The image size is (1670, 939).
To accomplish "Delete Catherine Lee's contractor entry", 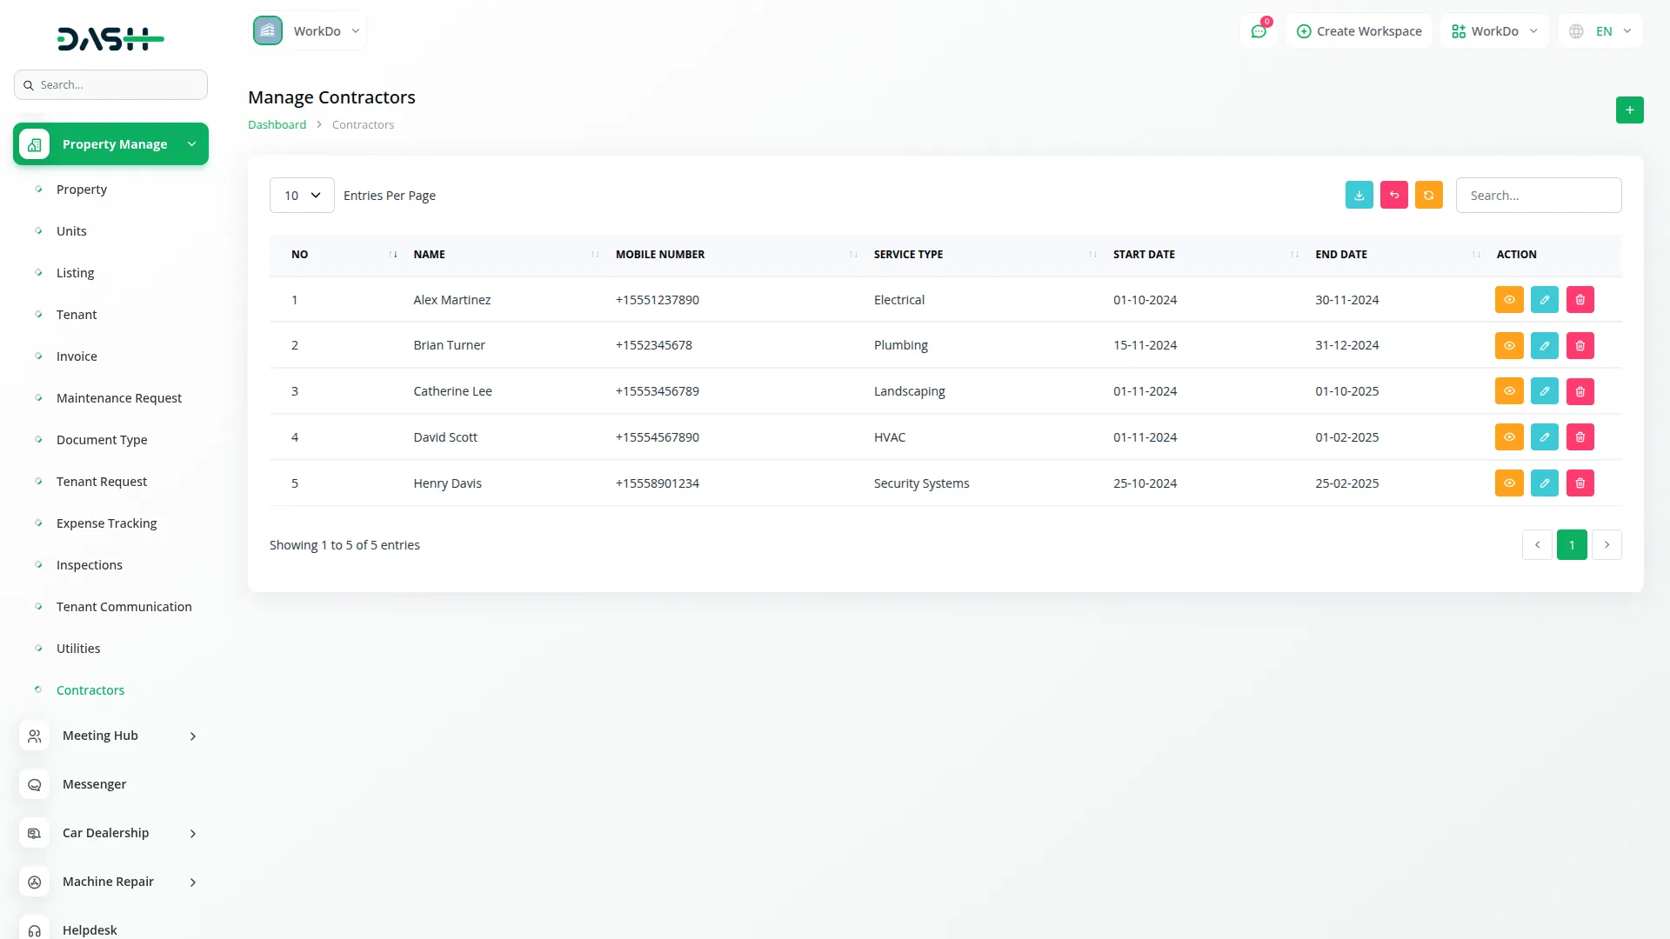I will coord(1580,392).
